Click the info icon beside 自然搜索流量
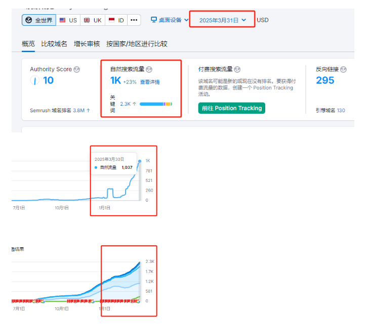Viewport: 368px width, 325px height. click(x=149, y=69)
